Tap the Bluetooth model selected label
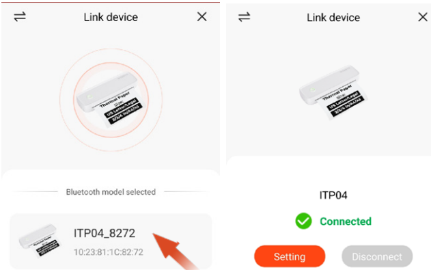The image size is (431, 270). coord(111,192)
